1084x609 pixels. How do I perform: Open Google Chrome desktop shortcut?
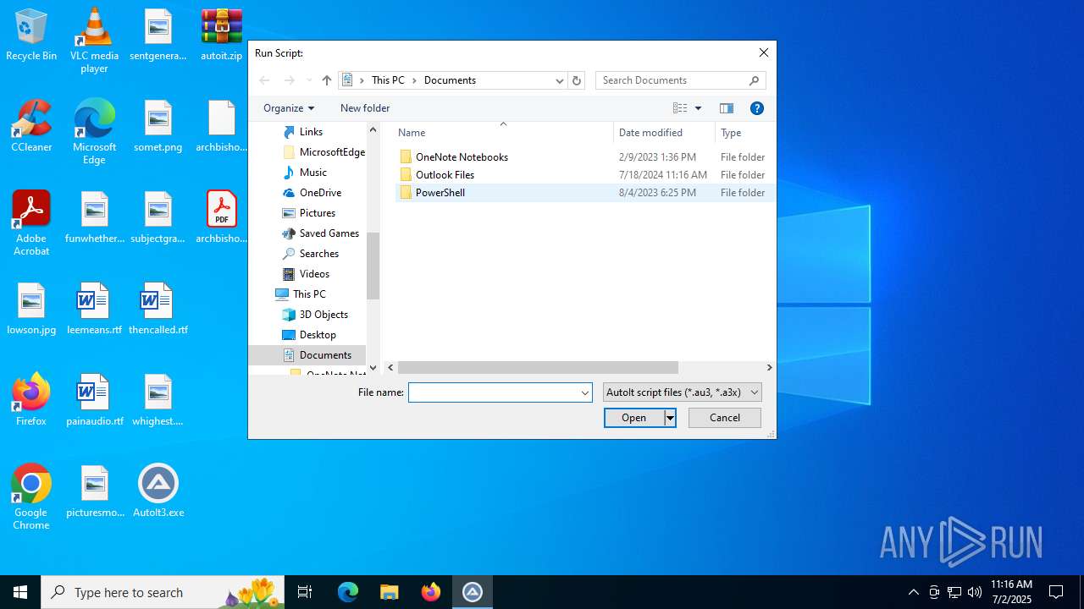pyautogui.click(x=31, y=497)
